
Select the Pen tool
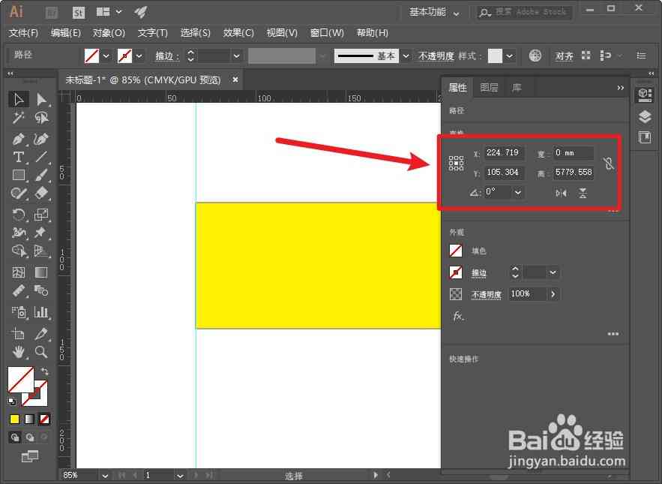click(19, 139)
